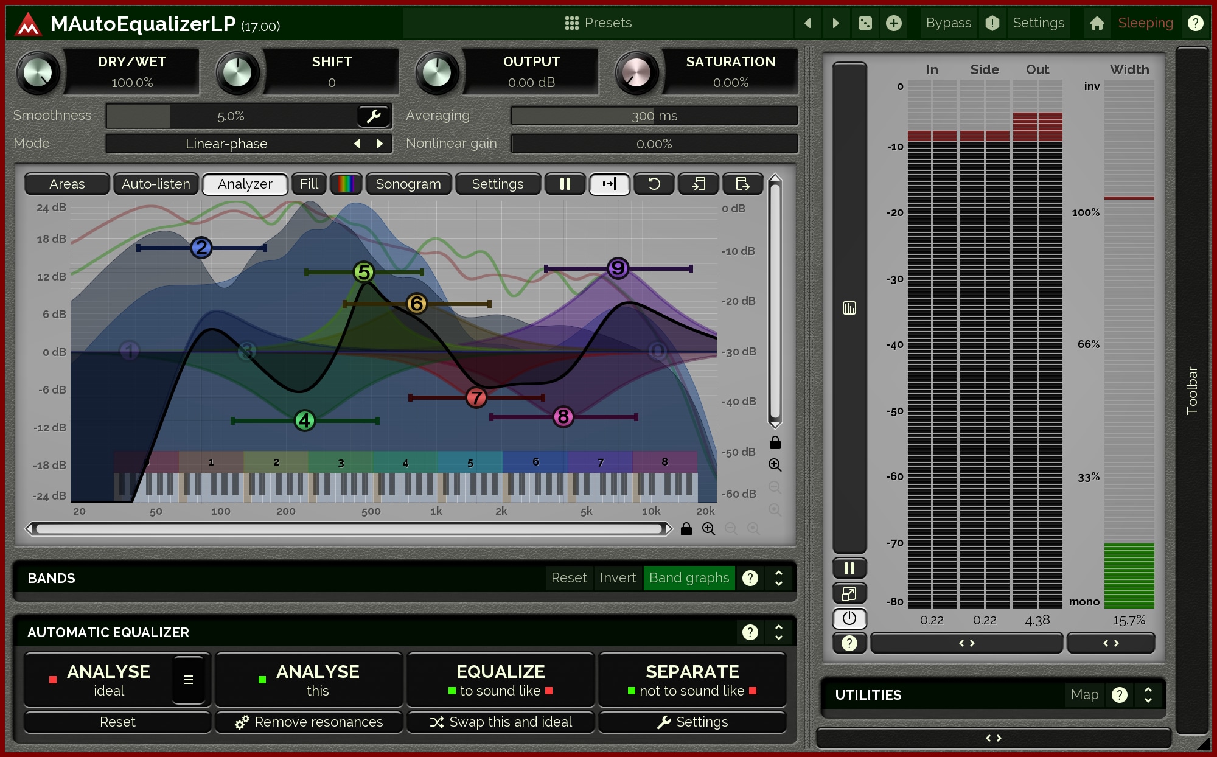
Task: Click the random preset dice icon
Action: pos(865,23)
